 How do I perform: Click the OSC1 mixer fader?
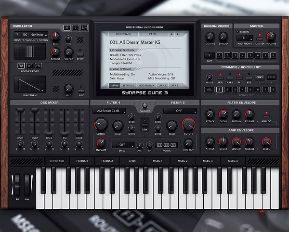(x=20, y=110)
